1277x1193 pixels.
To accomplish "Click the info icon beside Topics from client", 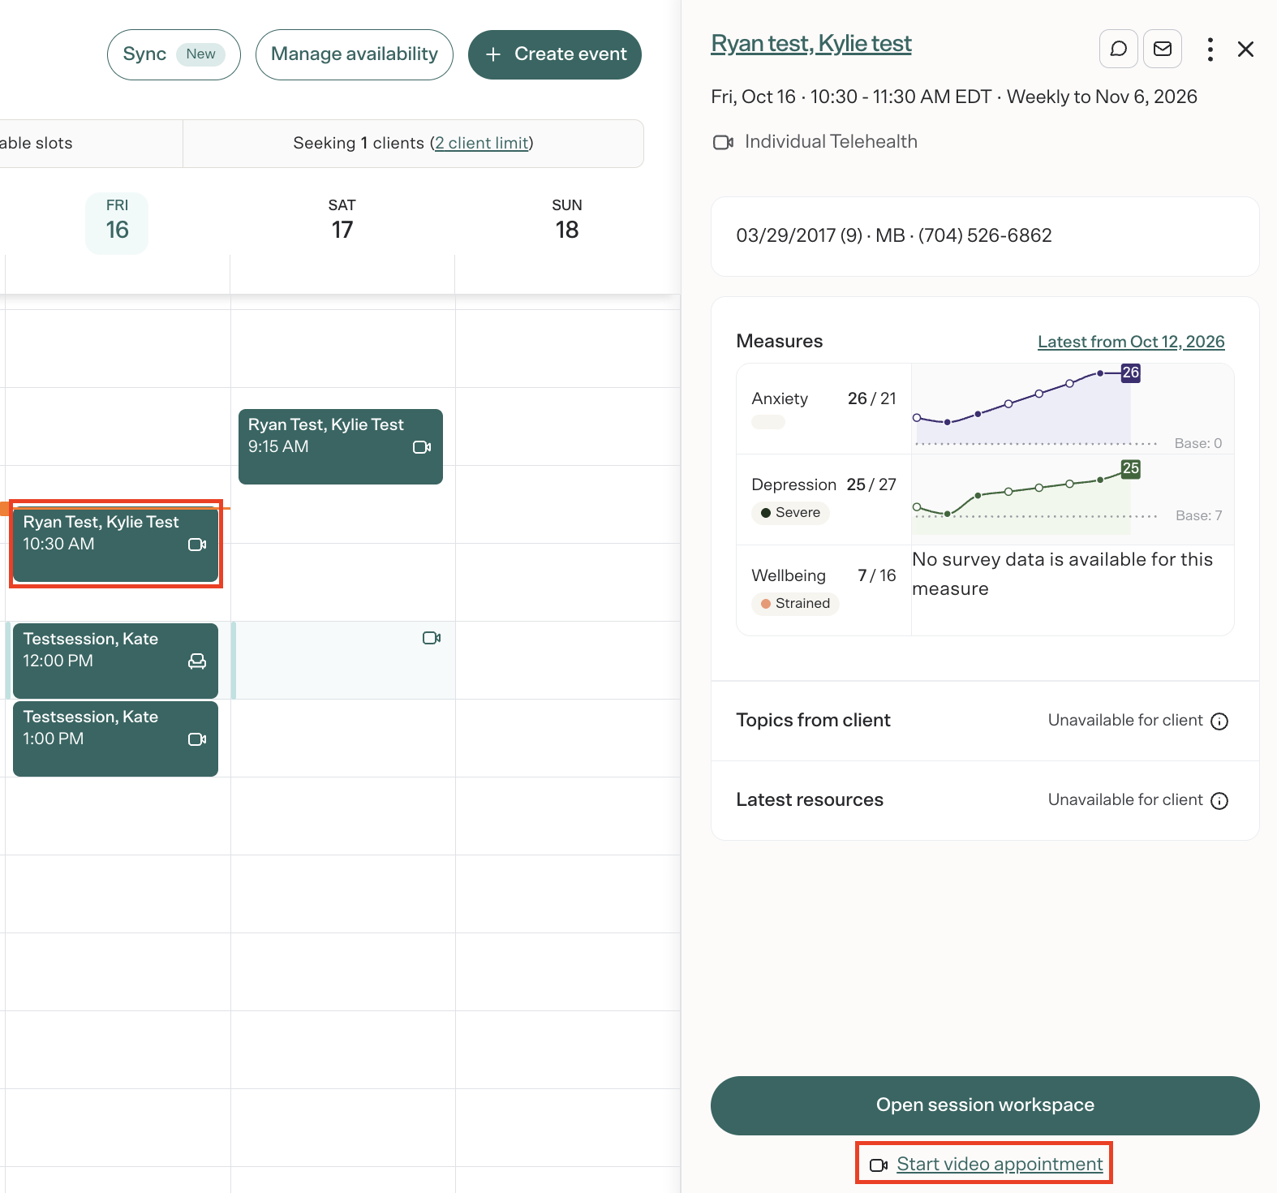I will coord(1219,721).
